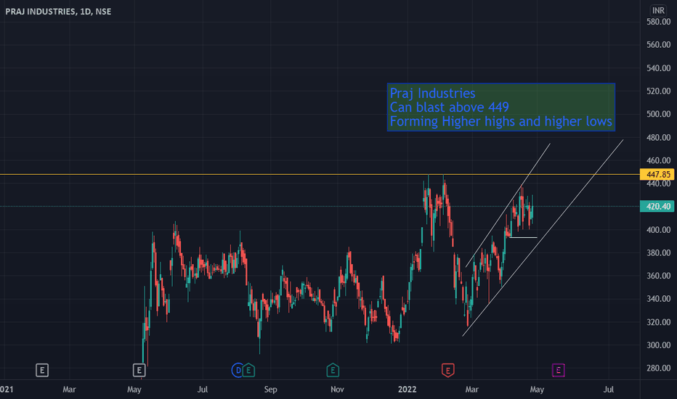Image resolution: width=677 pixels, height=399 pixels.
Task: Click the 447.85 orange price line label
Action: coord(657,174)
